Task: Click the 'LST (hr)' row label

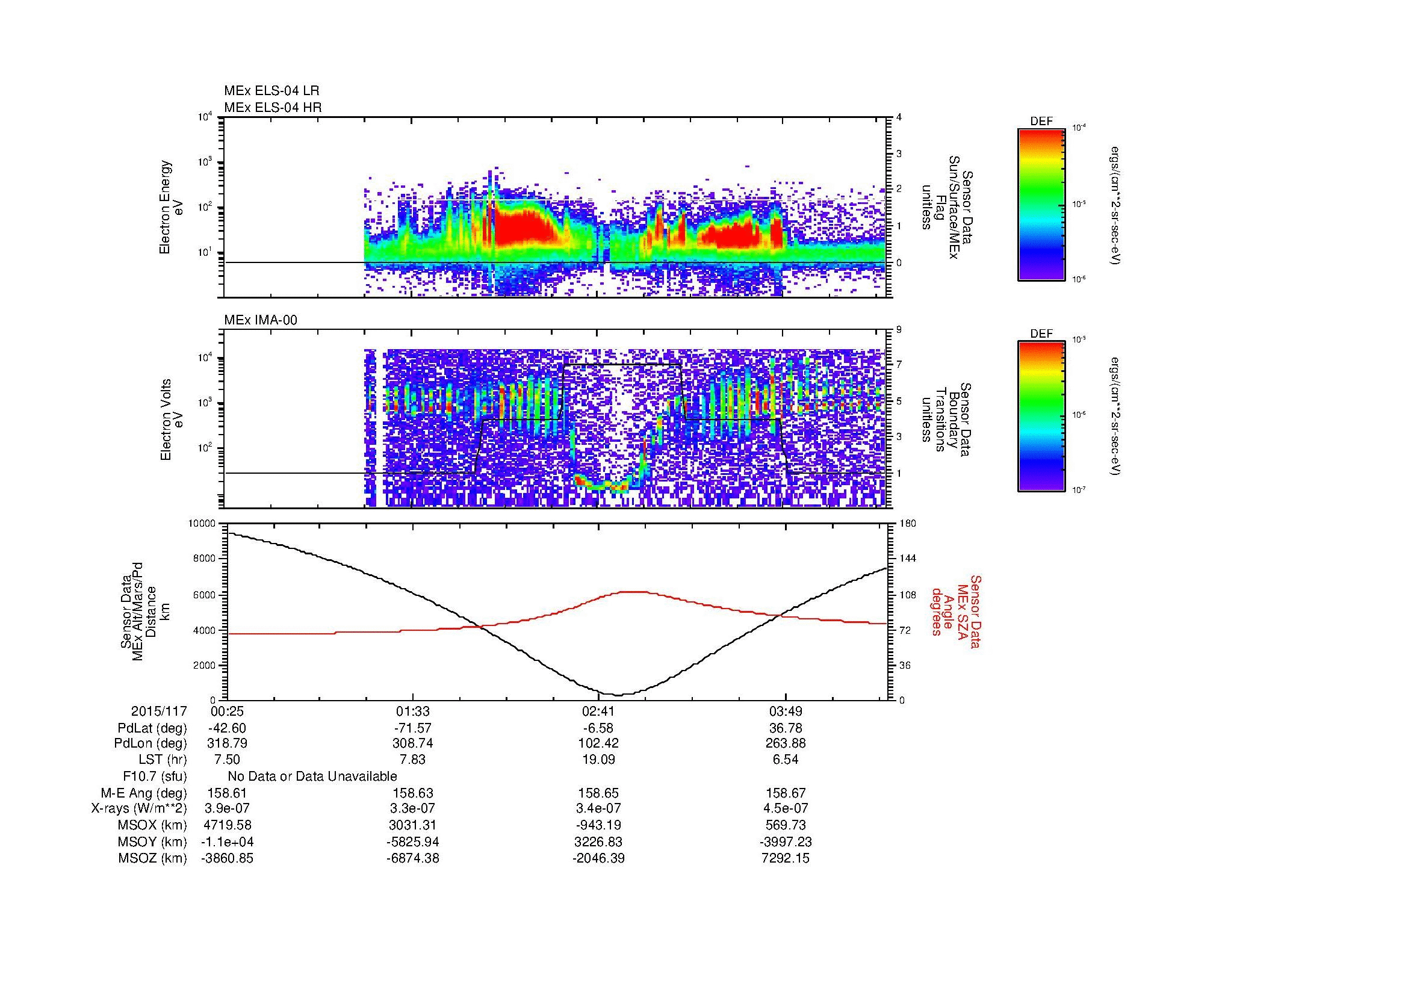Action: coord(163,760)
